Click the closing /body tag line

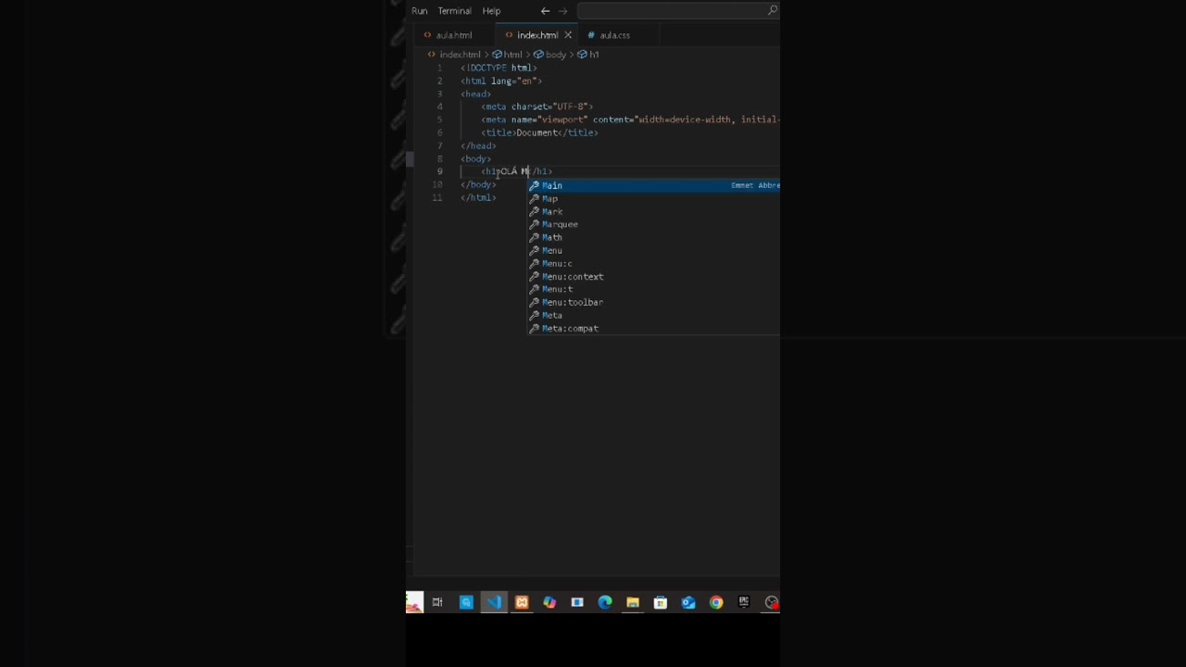pos(478,184)
